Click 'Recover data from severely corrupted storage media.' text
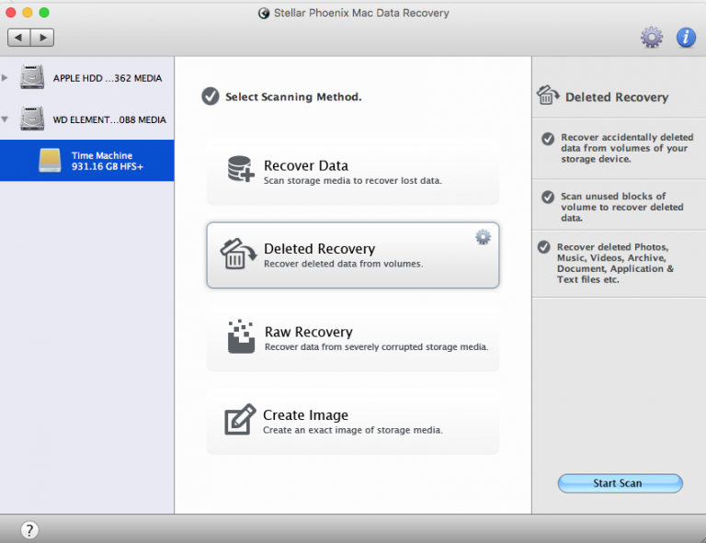Screen dimensions: 706x543 (376, 347)
